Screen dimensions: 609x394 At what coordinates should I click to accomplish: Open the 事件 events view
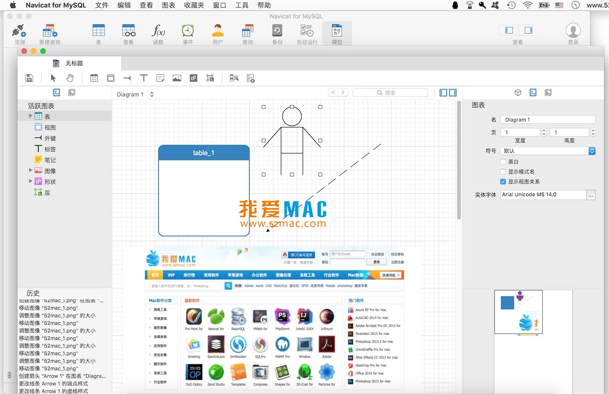pos(188,31)
